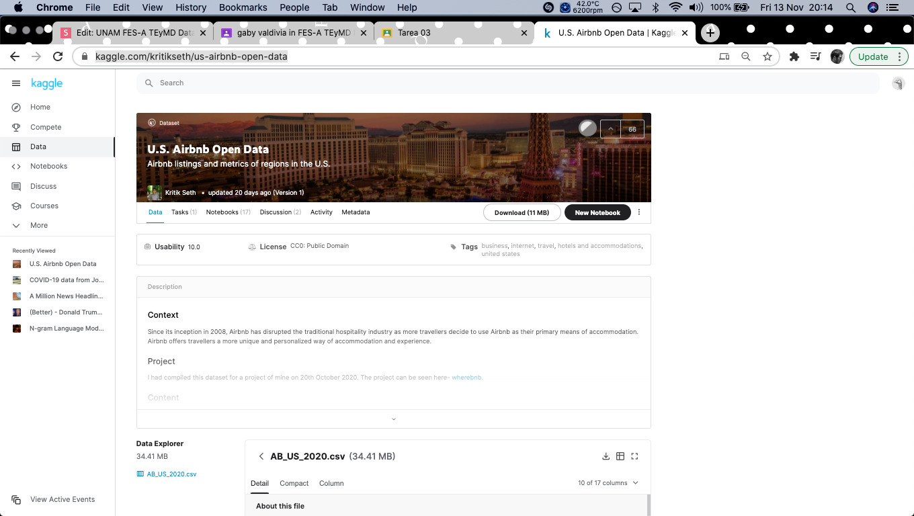Open 10 of 17 columns dropdown
The width and height of the screenshot is (914, 516).
point(608,483)
